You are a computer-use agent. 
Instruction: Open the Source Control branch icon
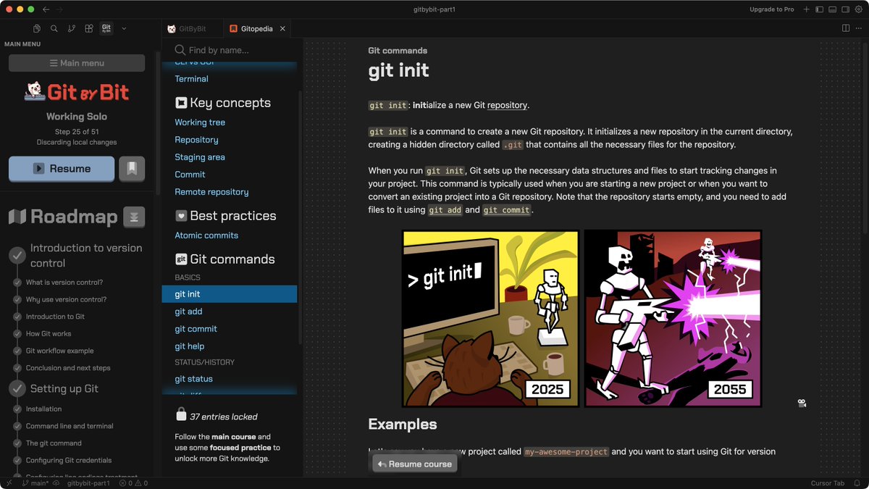72,29
